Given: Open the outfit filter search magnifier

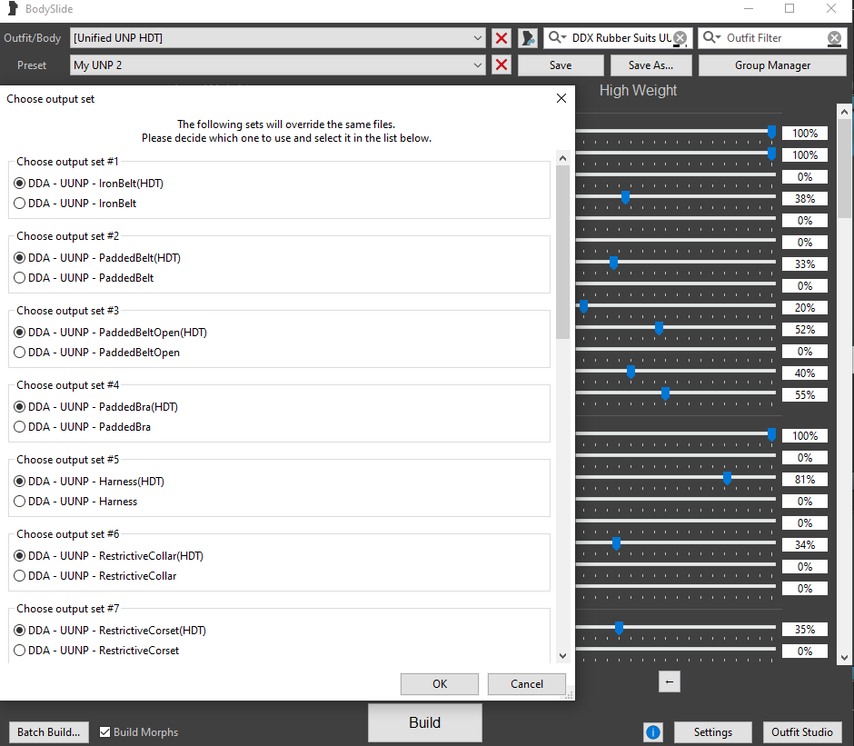Looking at the screenshot, I should (x=711, y=37).
